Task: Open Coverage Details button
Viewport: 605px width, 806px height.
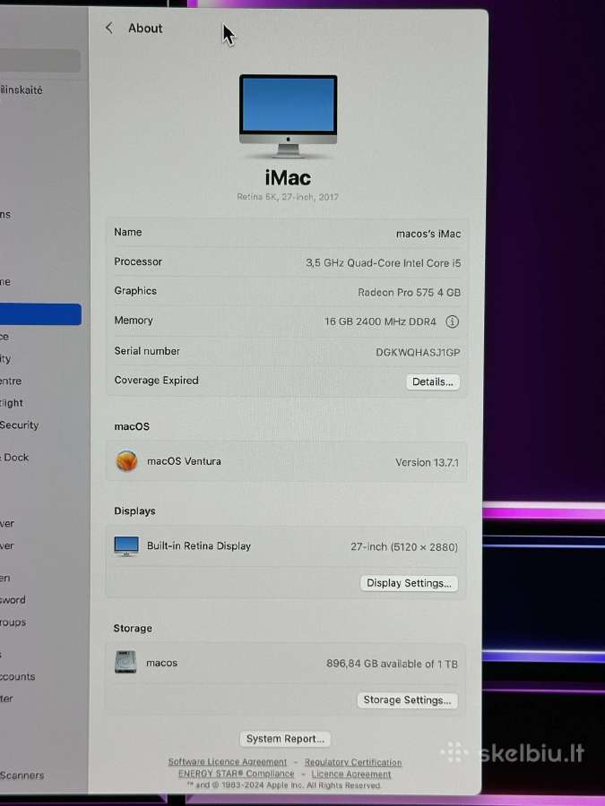Action: (x=433, y=382)
